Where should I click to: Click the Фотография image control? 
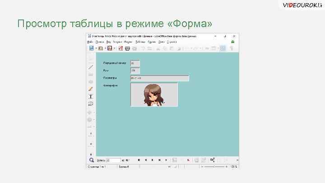[x=154, y=94]
